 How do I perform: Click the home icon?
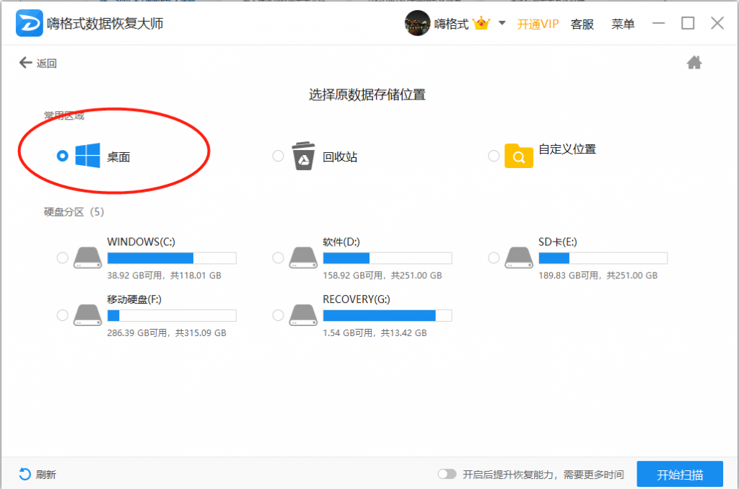click(694, 63)
